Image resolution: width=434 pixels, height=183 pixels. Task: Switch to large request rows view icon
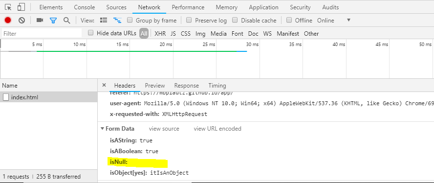coord(104,20)
